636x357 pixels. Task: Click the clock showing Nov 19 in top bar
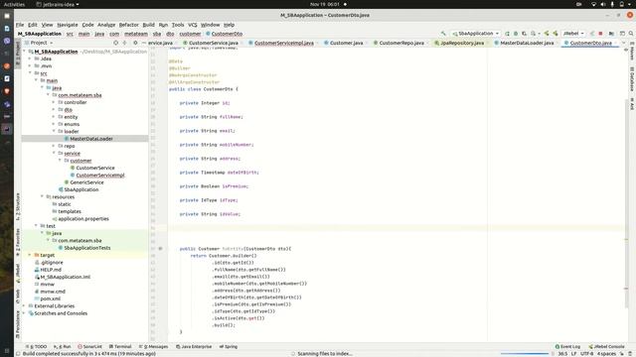click(x=325, y=4)
